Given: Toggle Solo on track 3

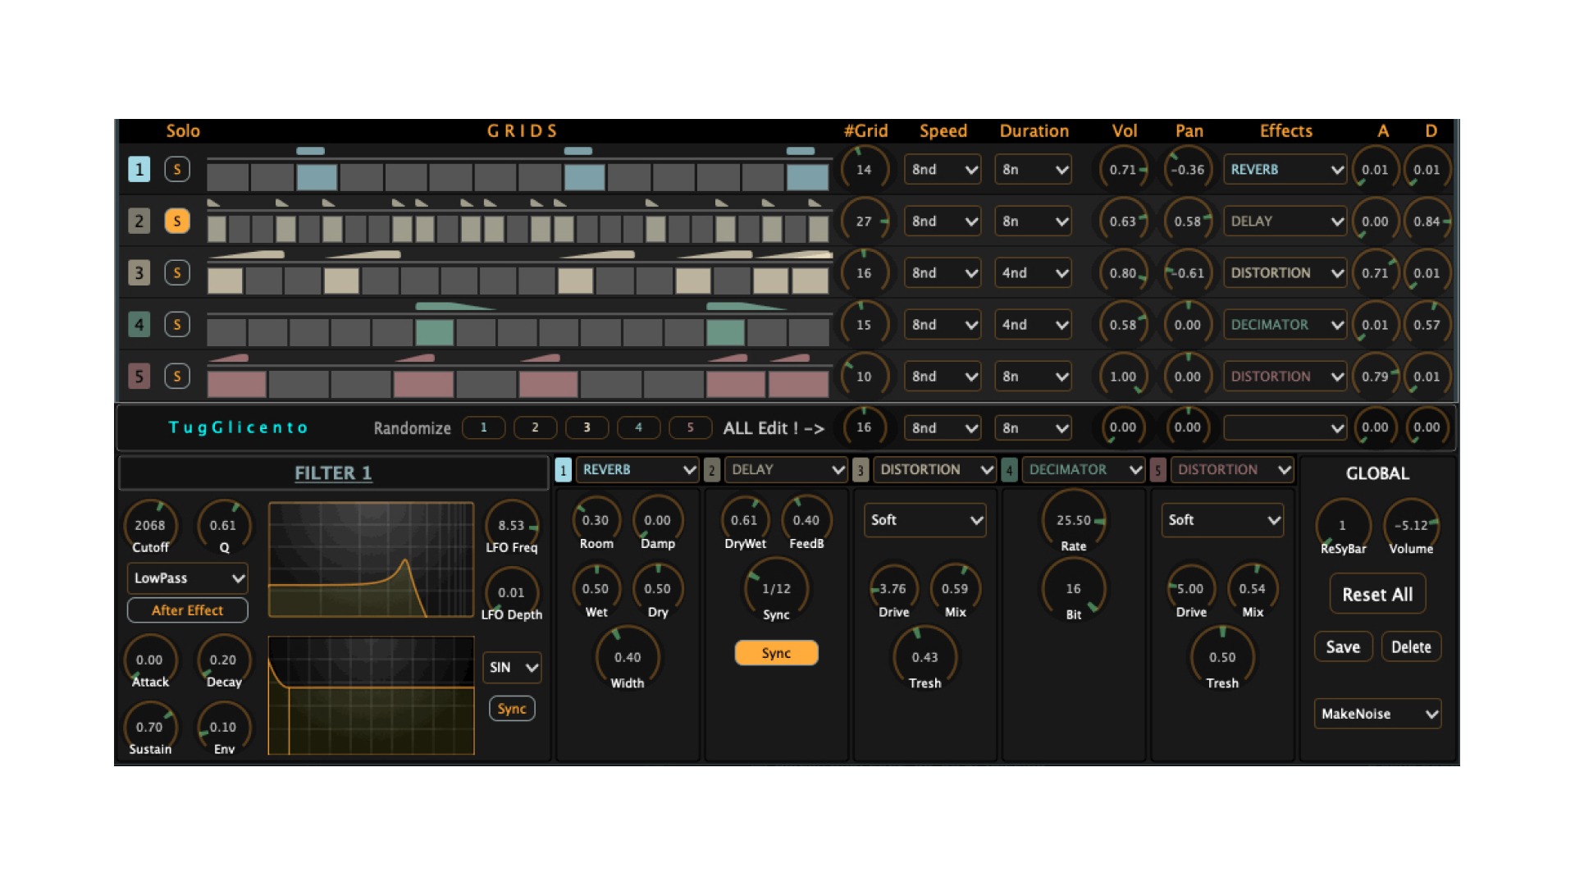Looking at the screenshot, I should click(x=177, y=272).
